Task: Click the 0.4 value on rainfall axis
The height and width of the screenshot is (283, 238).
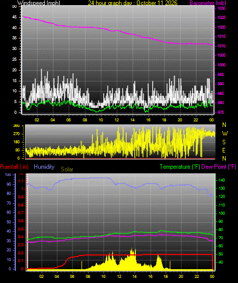Action: tap(21, 237)
